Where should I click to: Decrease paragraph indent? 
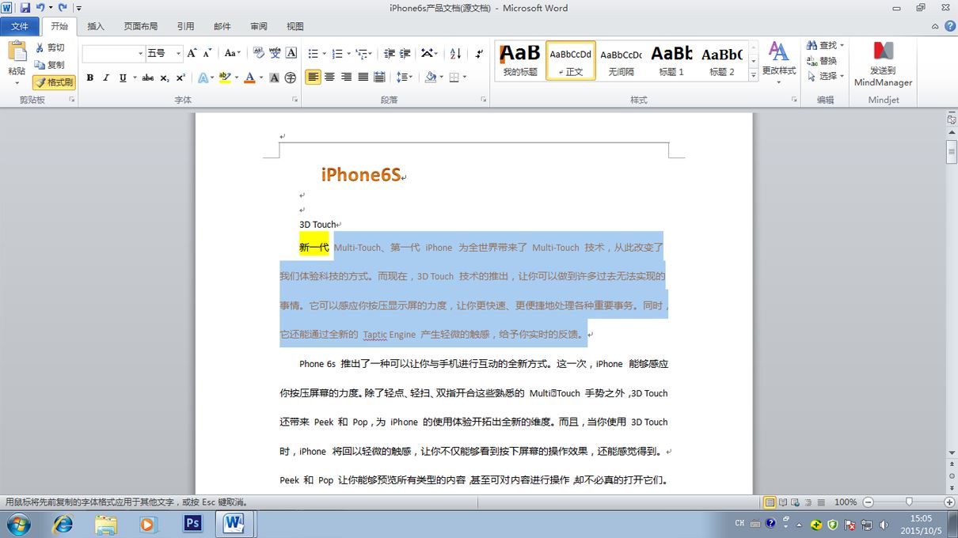pos(390,53)
